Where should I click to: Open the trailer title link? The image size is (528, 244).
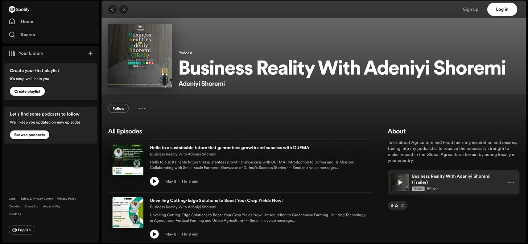tap(451, 179)
